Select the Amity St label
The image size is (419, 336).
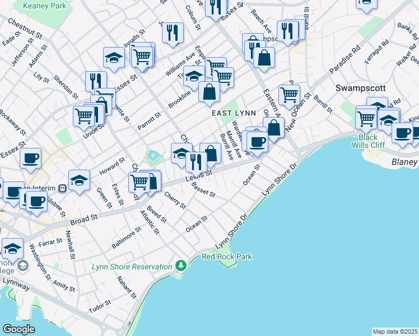[64, 286]
